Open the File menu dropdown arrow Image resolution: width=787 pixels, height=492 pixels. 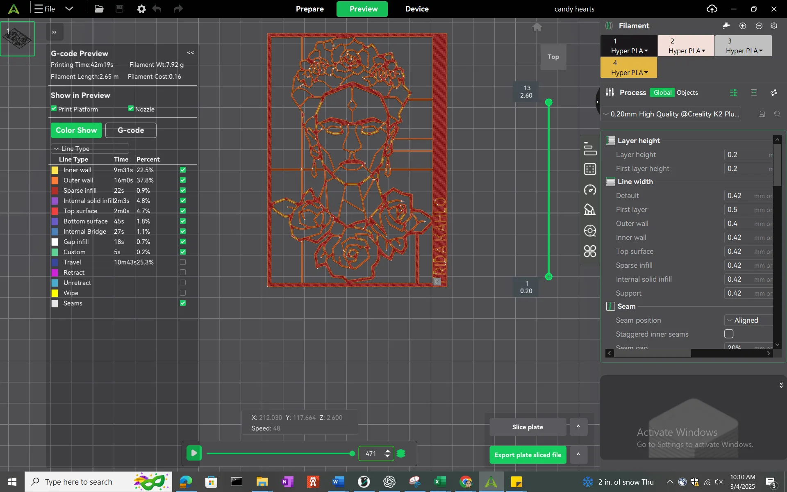(69, 9)
